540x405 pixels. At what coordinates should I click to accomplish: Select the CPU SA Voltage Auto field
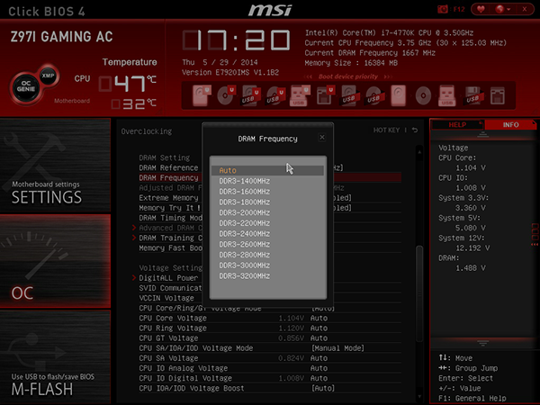[319, 358]
